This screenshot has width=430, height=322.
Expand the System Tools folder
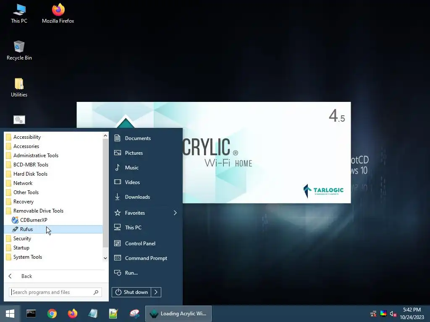pyautogui.click(x=53, y=257)
